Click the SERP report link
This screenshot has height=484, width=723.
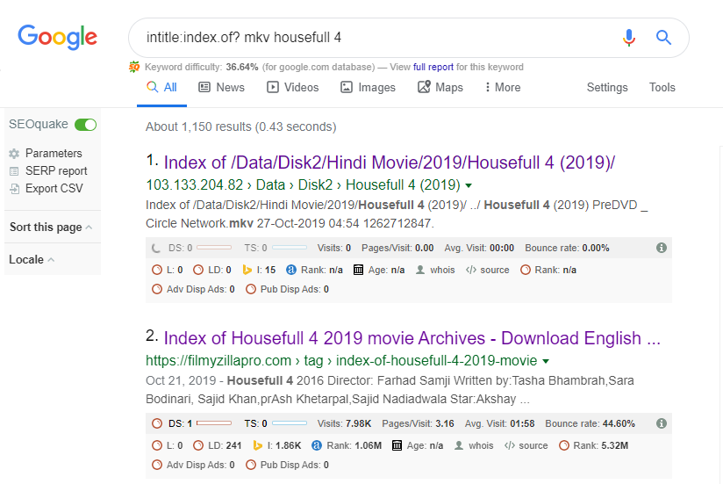tap(56, 171)
